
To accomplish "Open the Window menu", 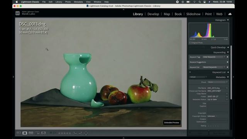I will click(97, 2).
